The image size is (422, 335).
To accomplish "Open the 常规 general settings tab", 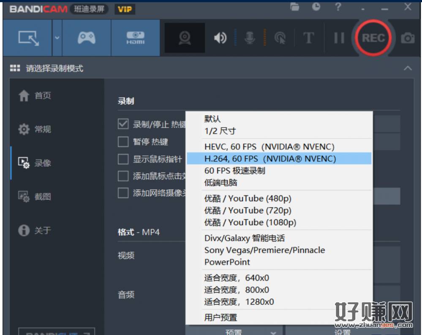I will click(x=42, y=129).
